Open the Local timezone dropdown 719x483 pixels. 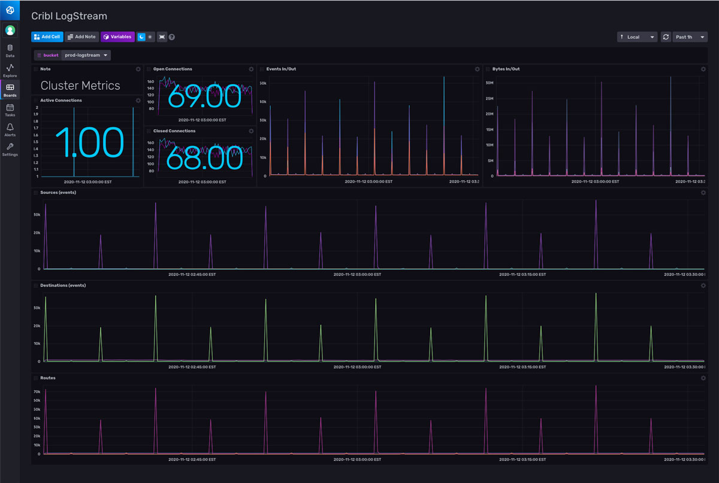[x=637, y=37]
